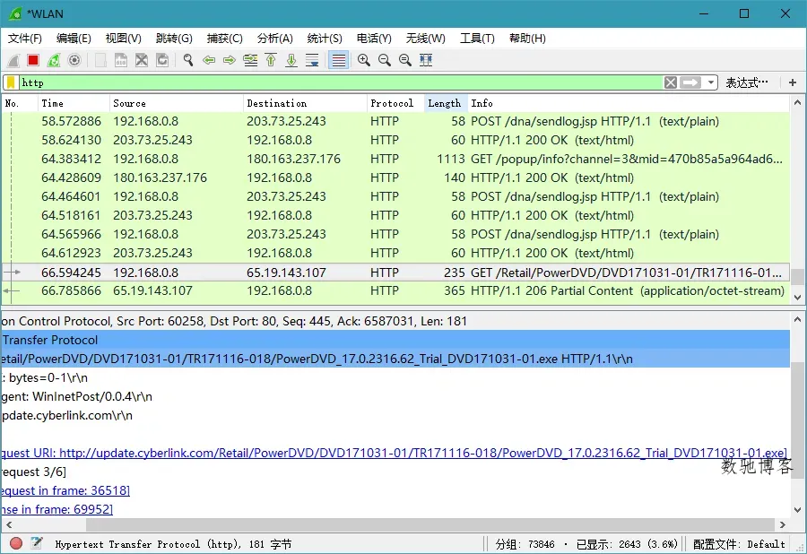Screen dimensions: 807x554
Task: Open the 分析(A) menu
Action: [275, 39]
